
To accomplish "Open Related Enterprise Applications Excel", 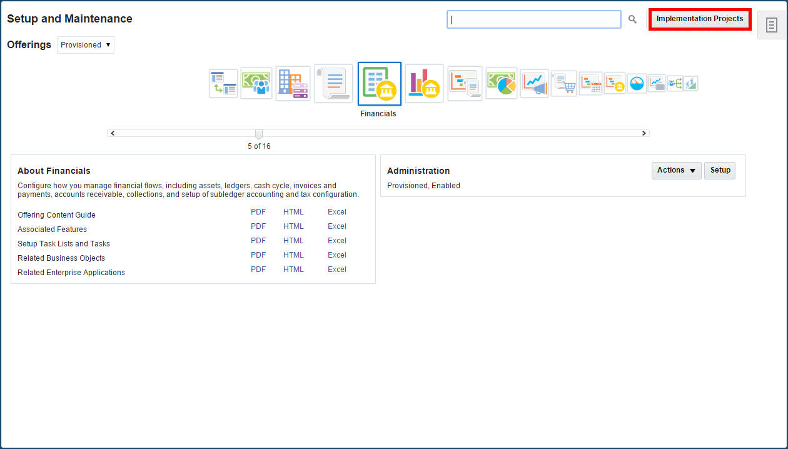I will coord(337,270).
